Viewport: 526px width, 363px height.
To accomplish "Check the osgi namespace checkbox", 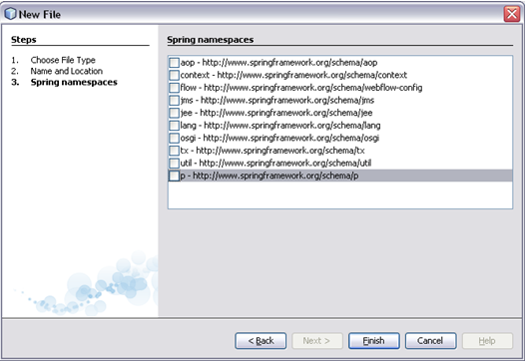I will 174,138.
